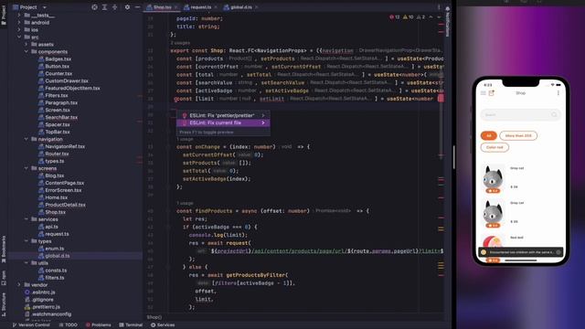Open Services tool window
The image size is (585, 329).
click(x=163, y=325)
